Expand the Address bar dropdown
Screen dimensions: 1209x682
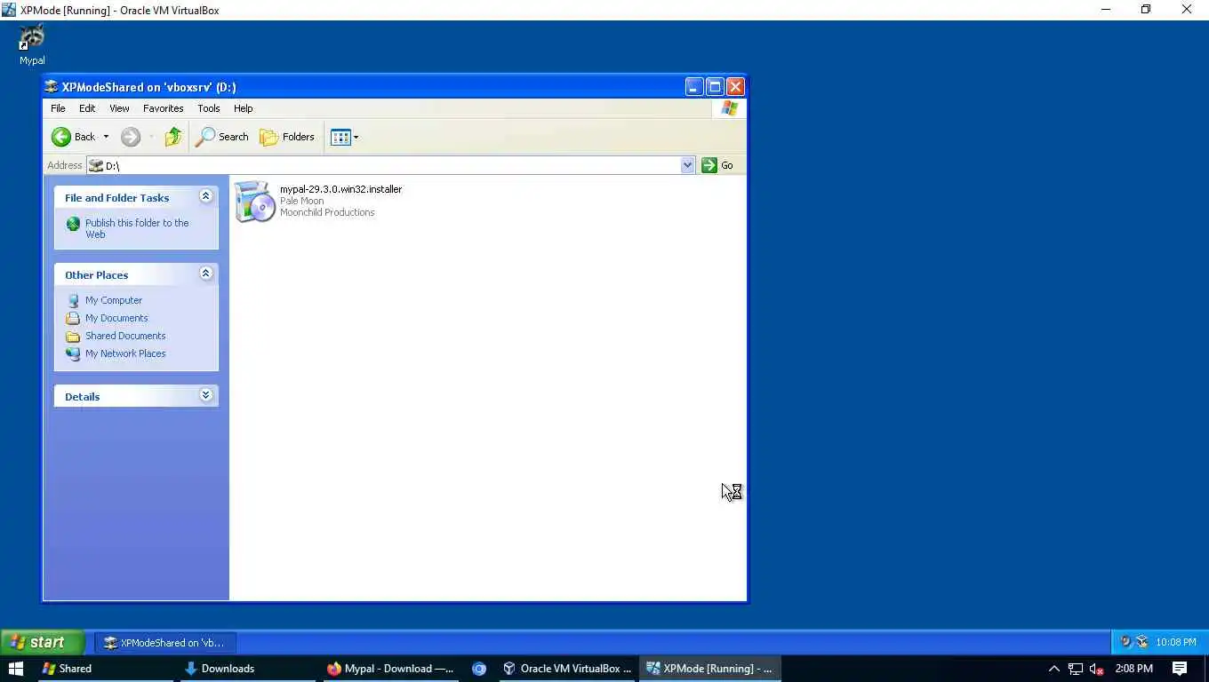pyautogui.click(x=687, y=165)
